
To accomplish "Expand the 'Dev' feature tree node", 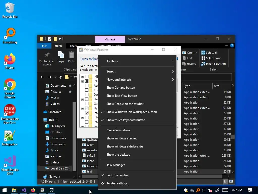I will (82, 100).
